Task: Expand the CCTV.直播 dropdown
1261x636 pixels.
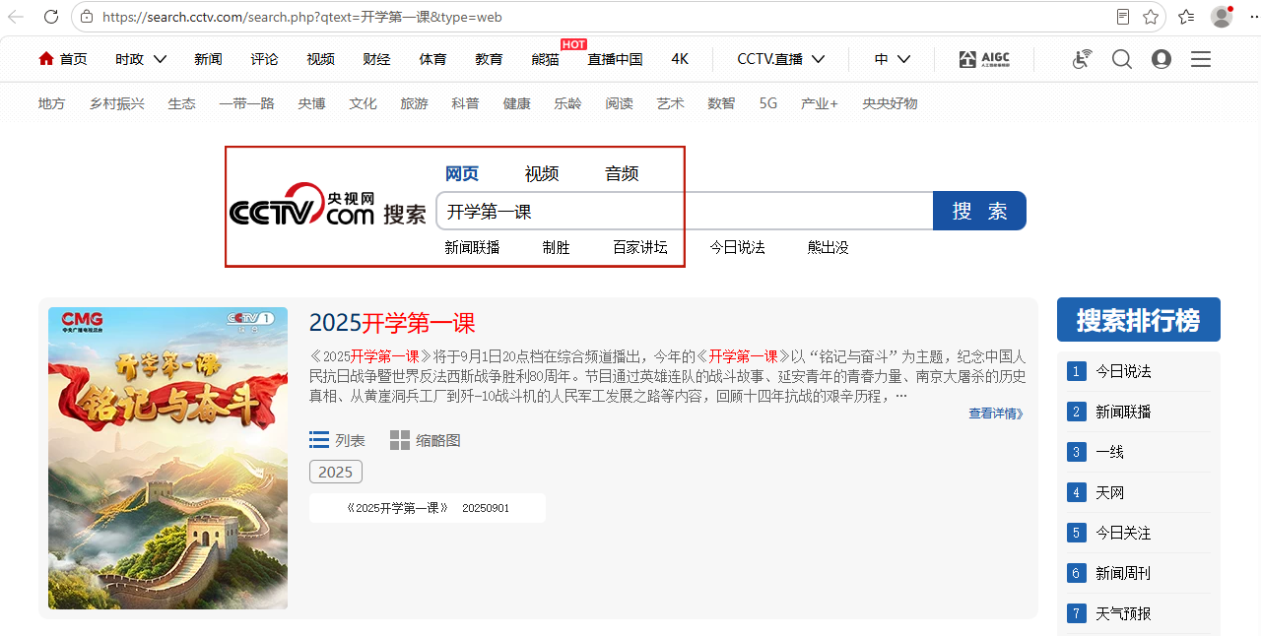Action: coord(781,59)
